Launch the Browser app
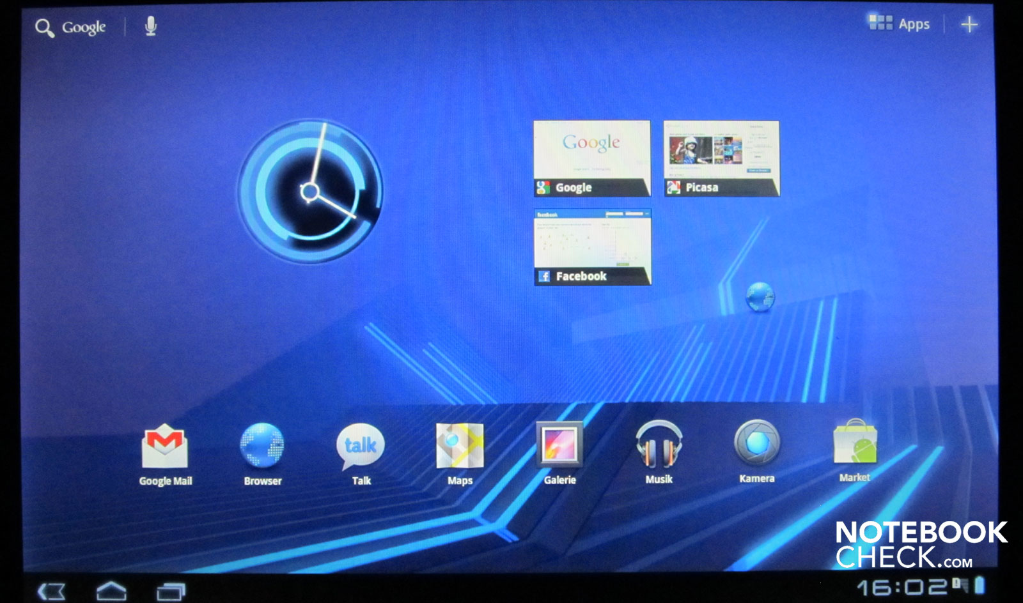This screenshot has width=1023, height=603. coord(262,454)
